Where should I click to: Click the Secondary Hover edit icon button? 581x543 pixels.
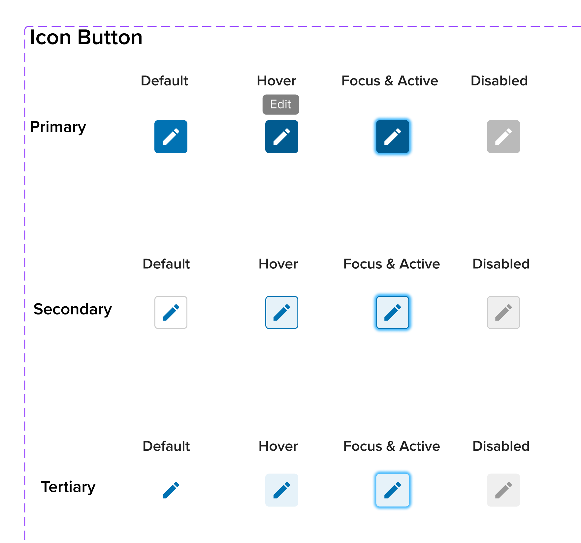pyautogui.click(x=282, y=312)
